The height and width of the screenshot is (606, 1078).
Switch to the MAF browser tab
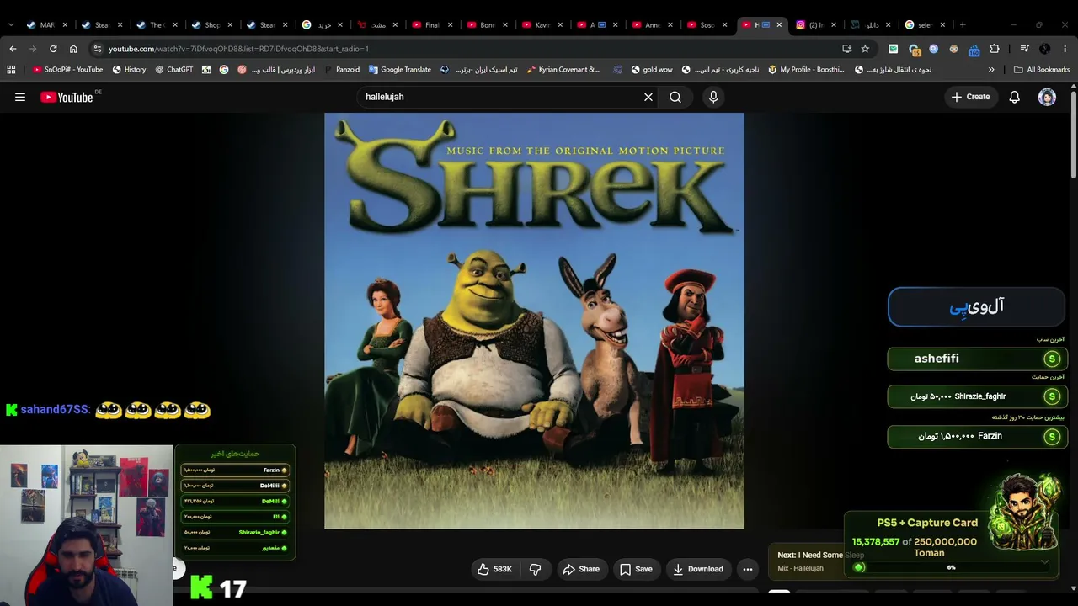(x=47, y=25)
